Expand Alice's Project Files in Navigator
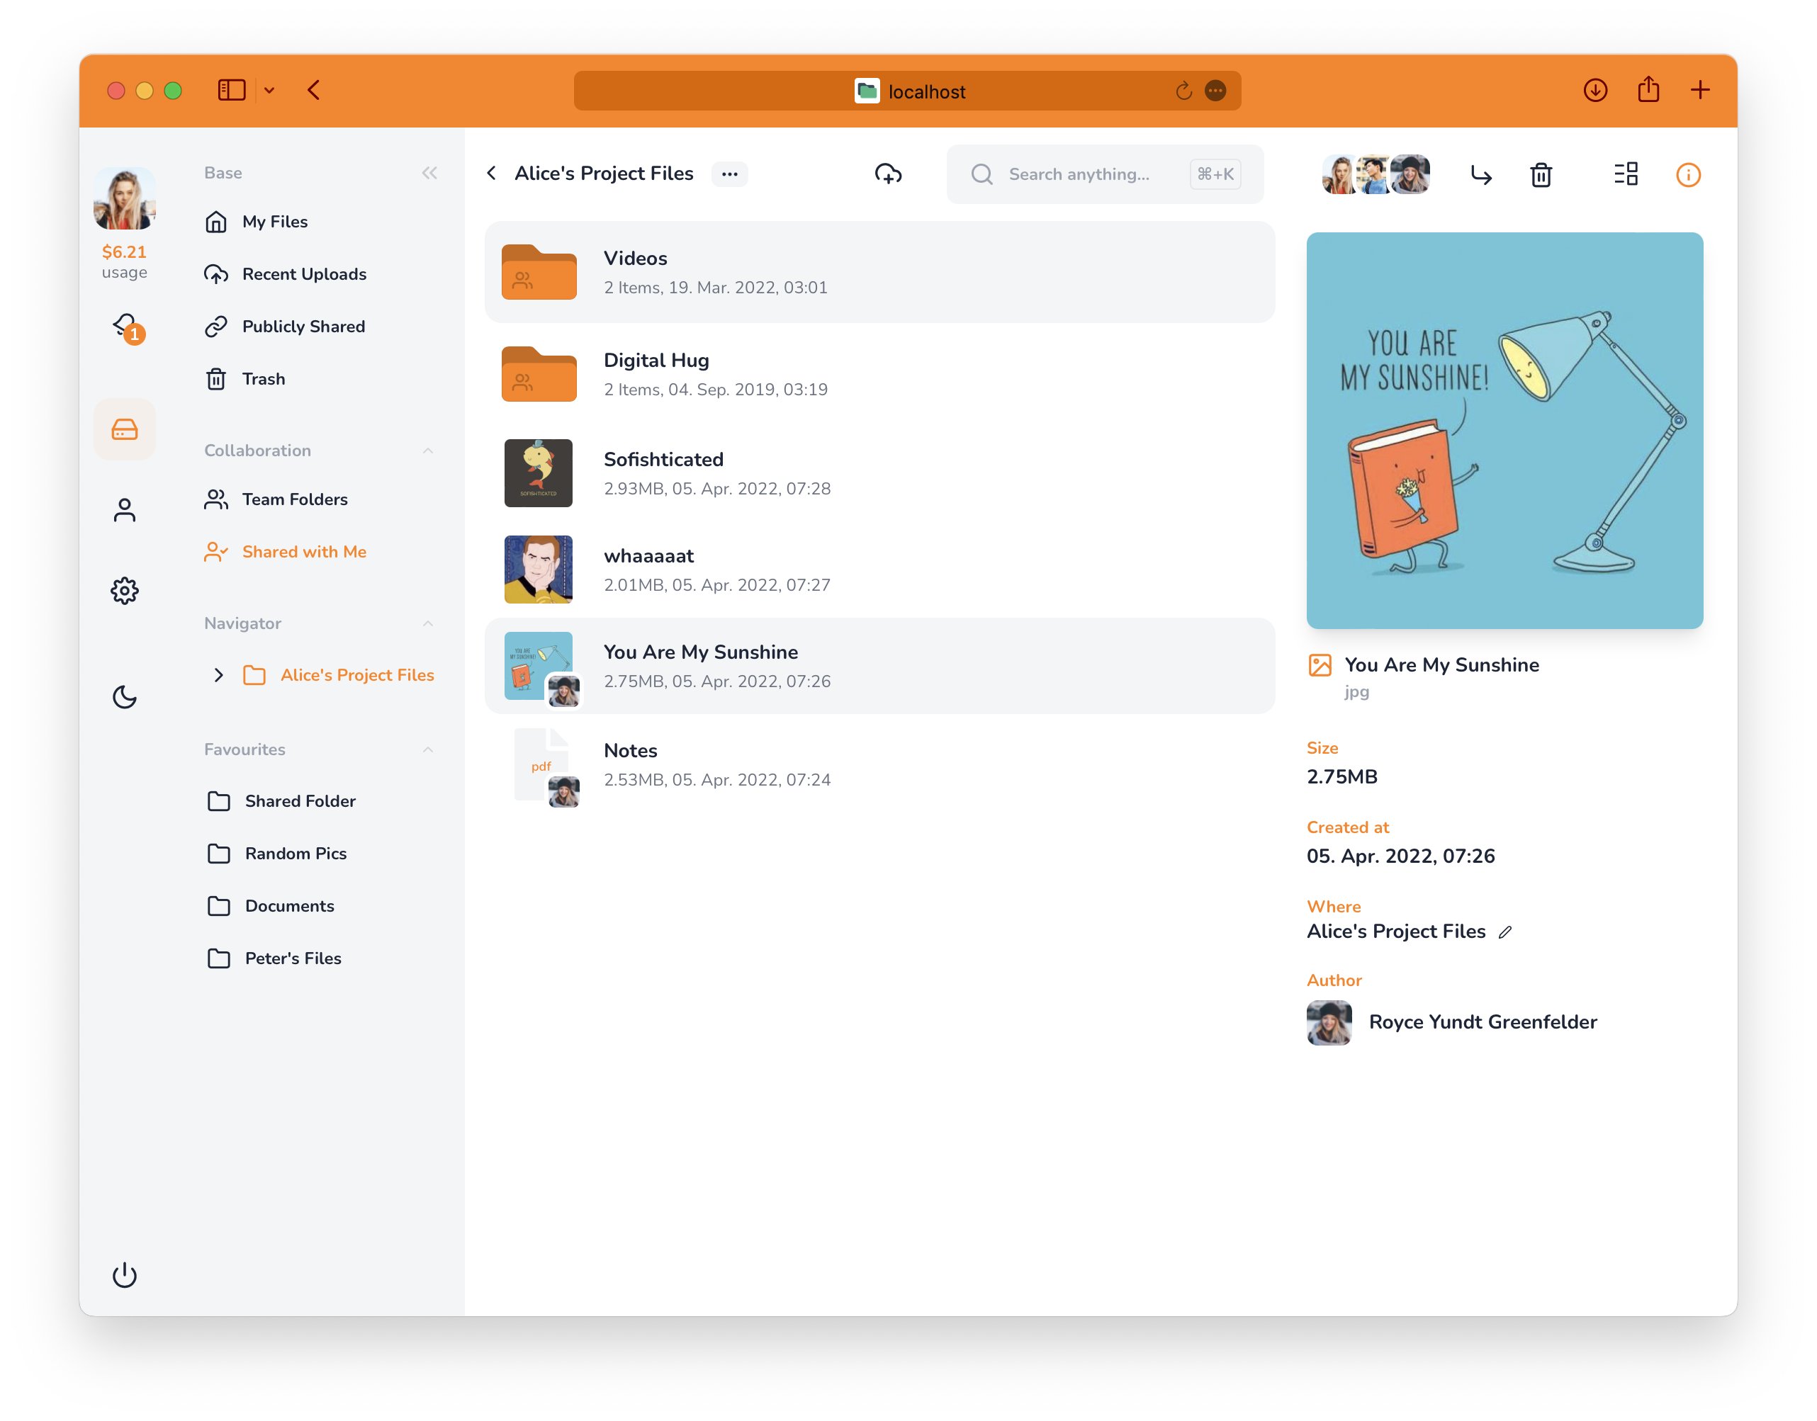This screenshot has width=1817, height=1421. coord(219,674)
